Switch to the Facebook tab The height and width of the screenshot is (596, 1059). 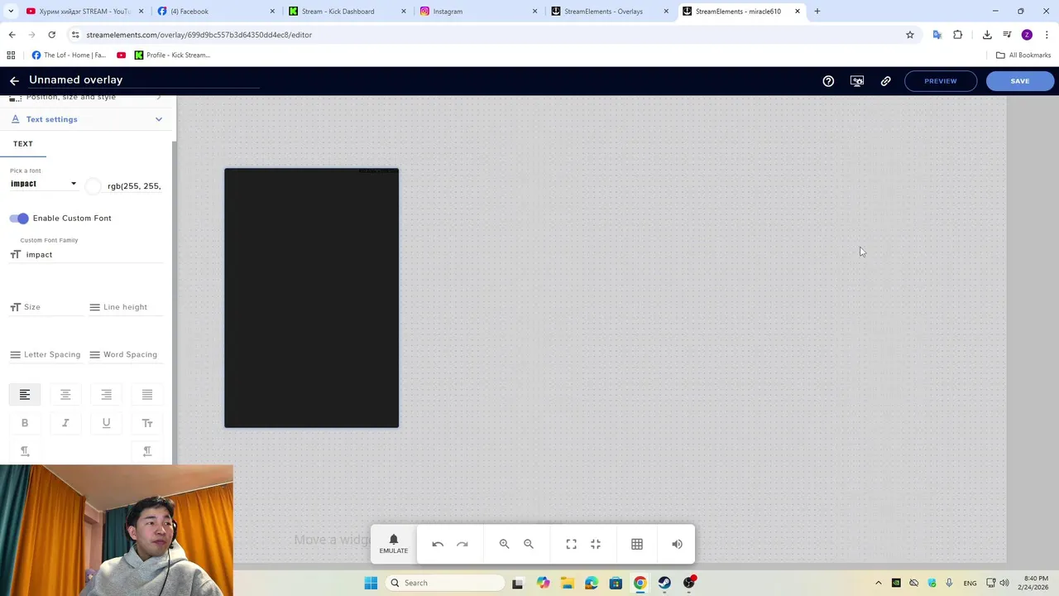coord(214,12)
